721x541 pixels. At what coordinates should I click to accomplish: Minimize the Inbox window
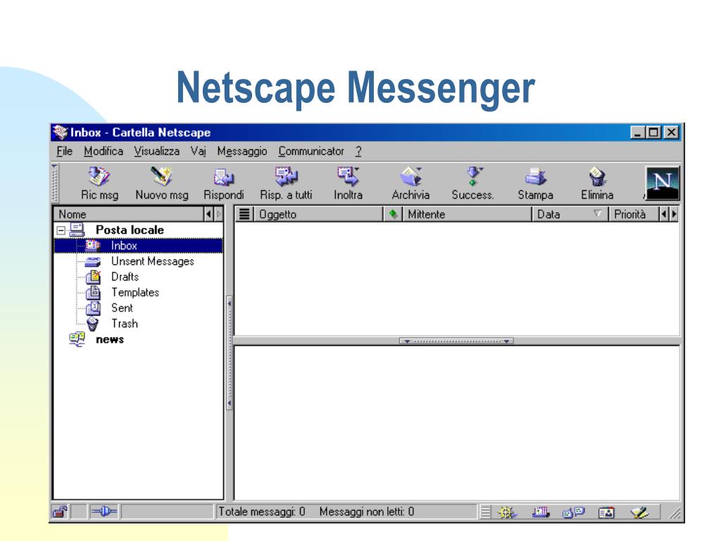(637, 132)
